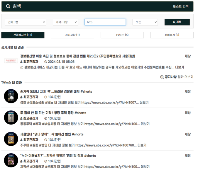Open thumbnail of 숟가락 놓더니 고개 post
220x172 pixels.
pos(11,96)
